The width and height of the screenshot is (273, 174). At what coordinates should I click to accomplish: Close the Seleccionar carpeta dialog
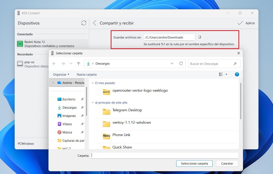pos(238,53)
